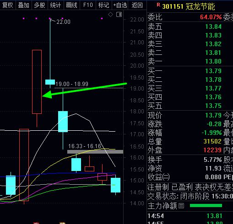Image resolution: width=233 pixels, height=224 pixels.
Task: Click the diamond icon above the chart
Action: [110, 15]
